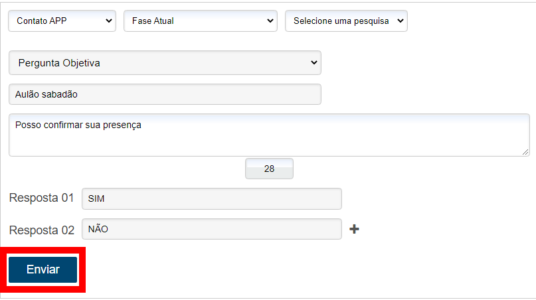
Task: Focus the Aulão sabadão title field
Action: tap(165, 94)
